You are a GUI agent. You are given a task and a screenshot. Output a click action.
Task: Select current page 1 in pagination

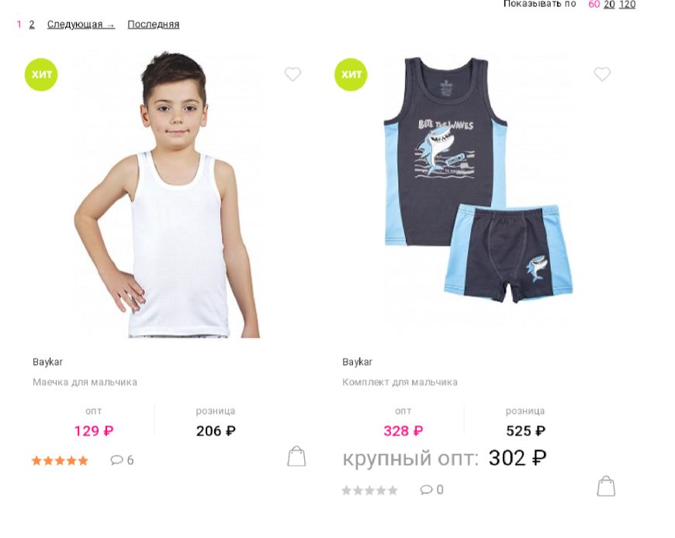click(19, 25)
